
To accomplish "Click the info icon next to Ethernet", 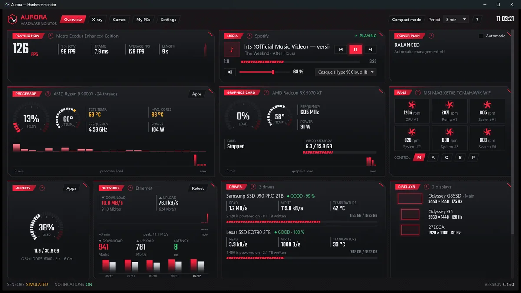I will pyautogui.click(x=130, y=188).
